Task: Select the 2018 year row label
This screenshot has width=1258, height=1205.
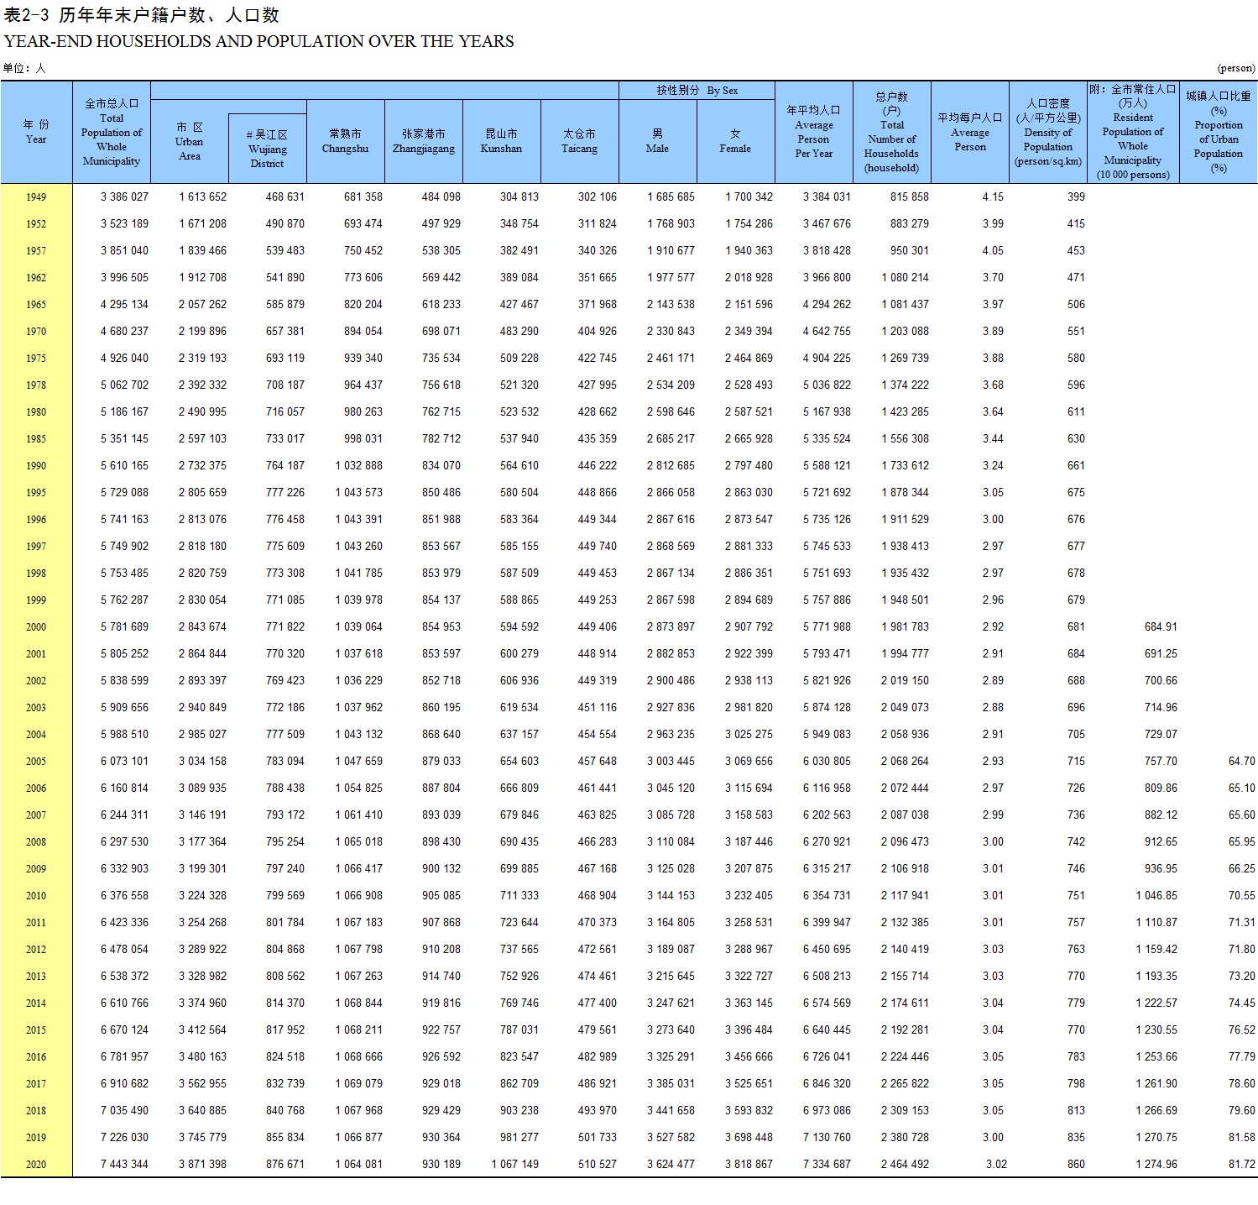Action: click(36, 1111)
